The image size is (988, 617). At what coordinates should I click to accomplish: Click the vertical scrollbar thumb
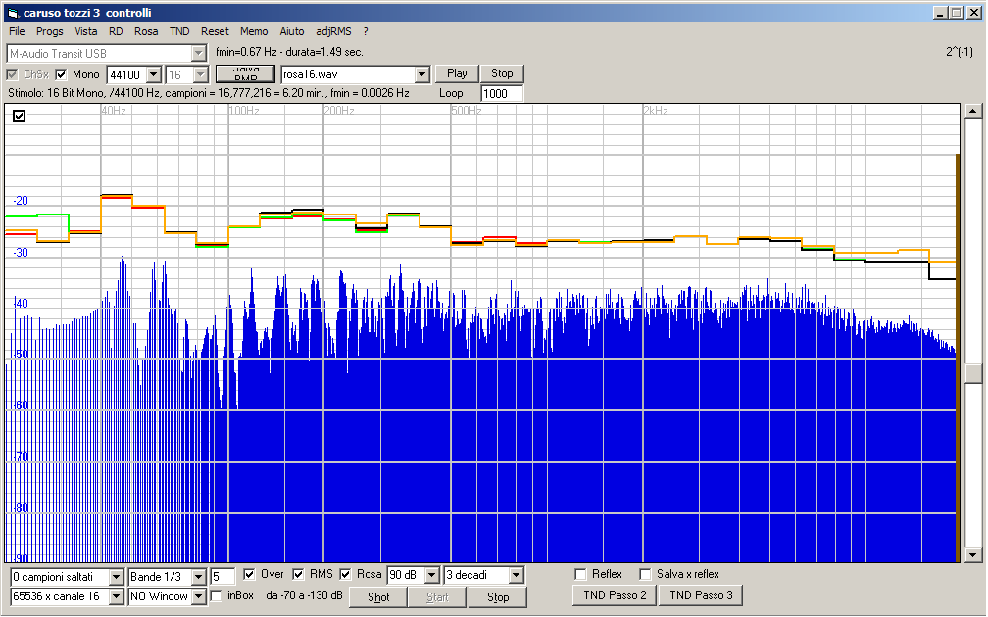click(973, 374)
